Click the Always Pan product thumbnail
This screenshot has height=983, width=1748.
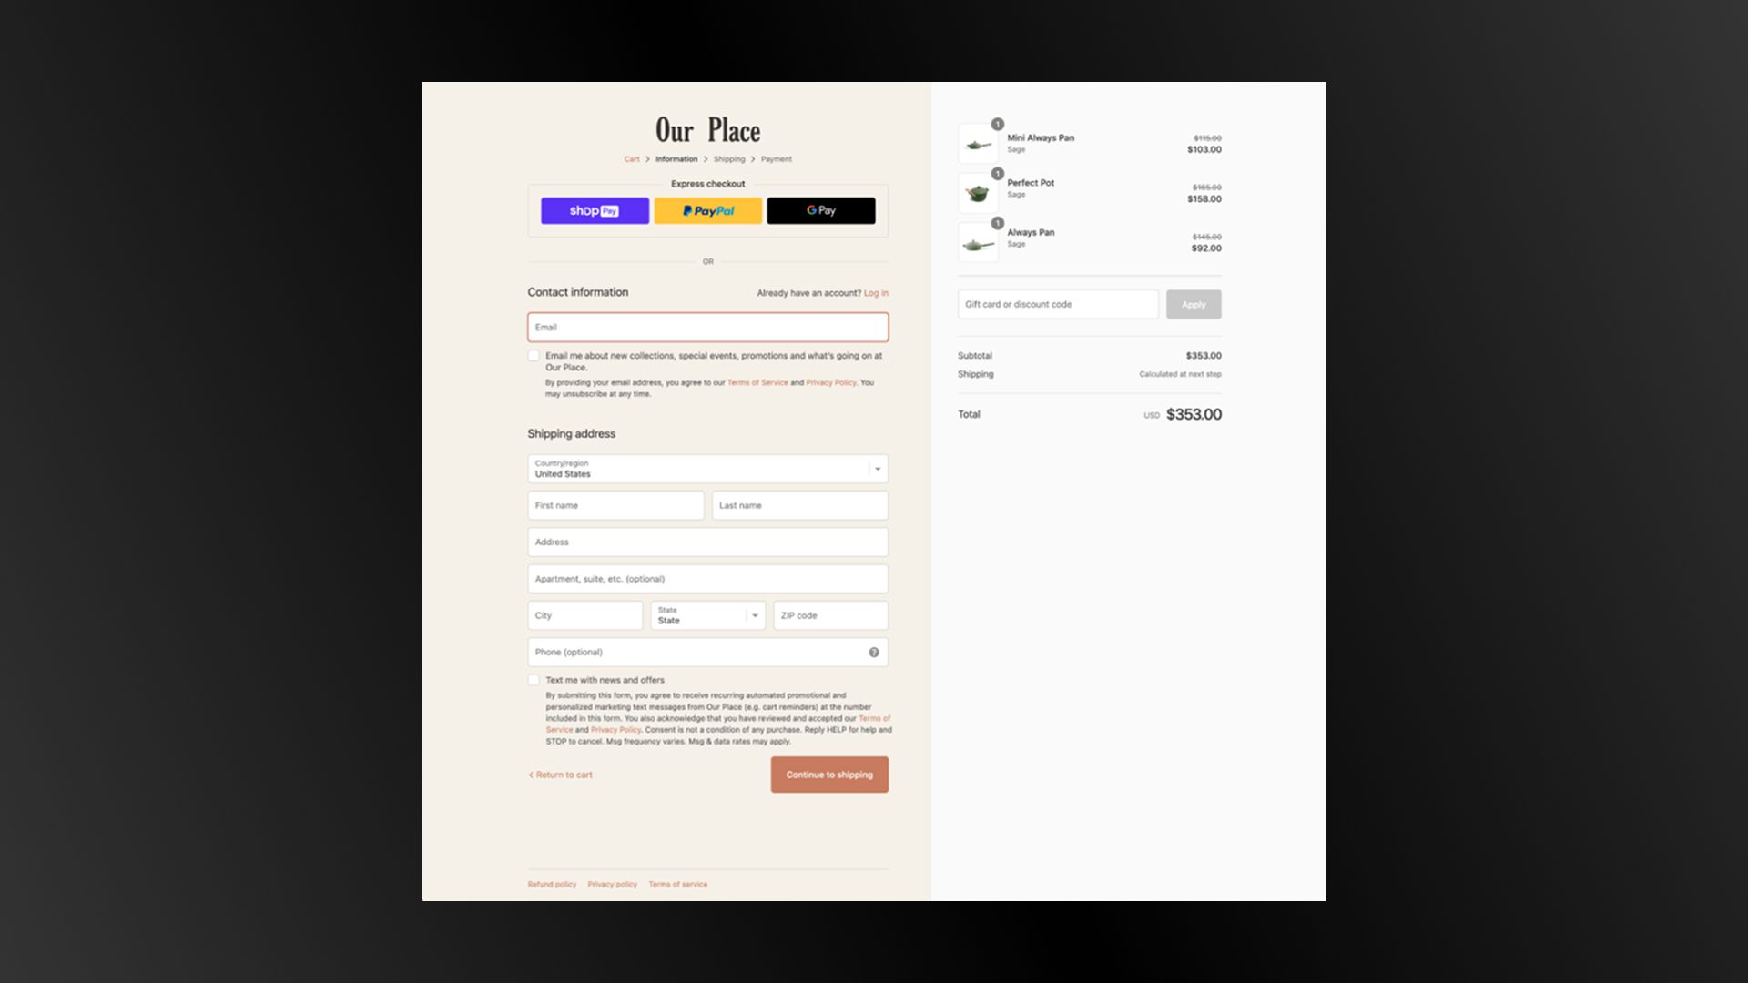[978, 243]
